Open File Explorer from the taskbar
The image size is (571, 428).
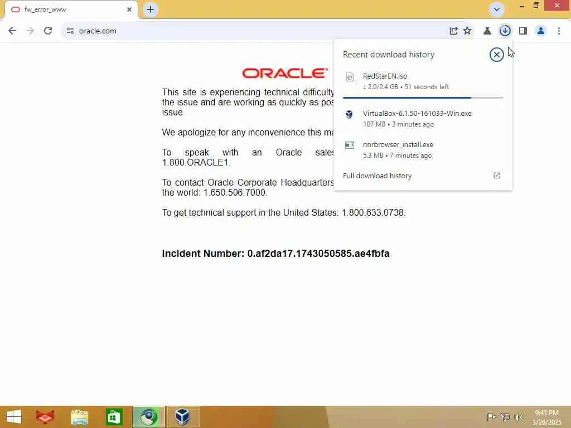click(79, 417)
